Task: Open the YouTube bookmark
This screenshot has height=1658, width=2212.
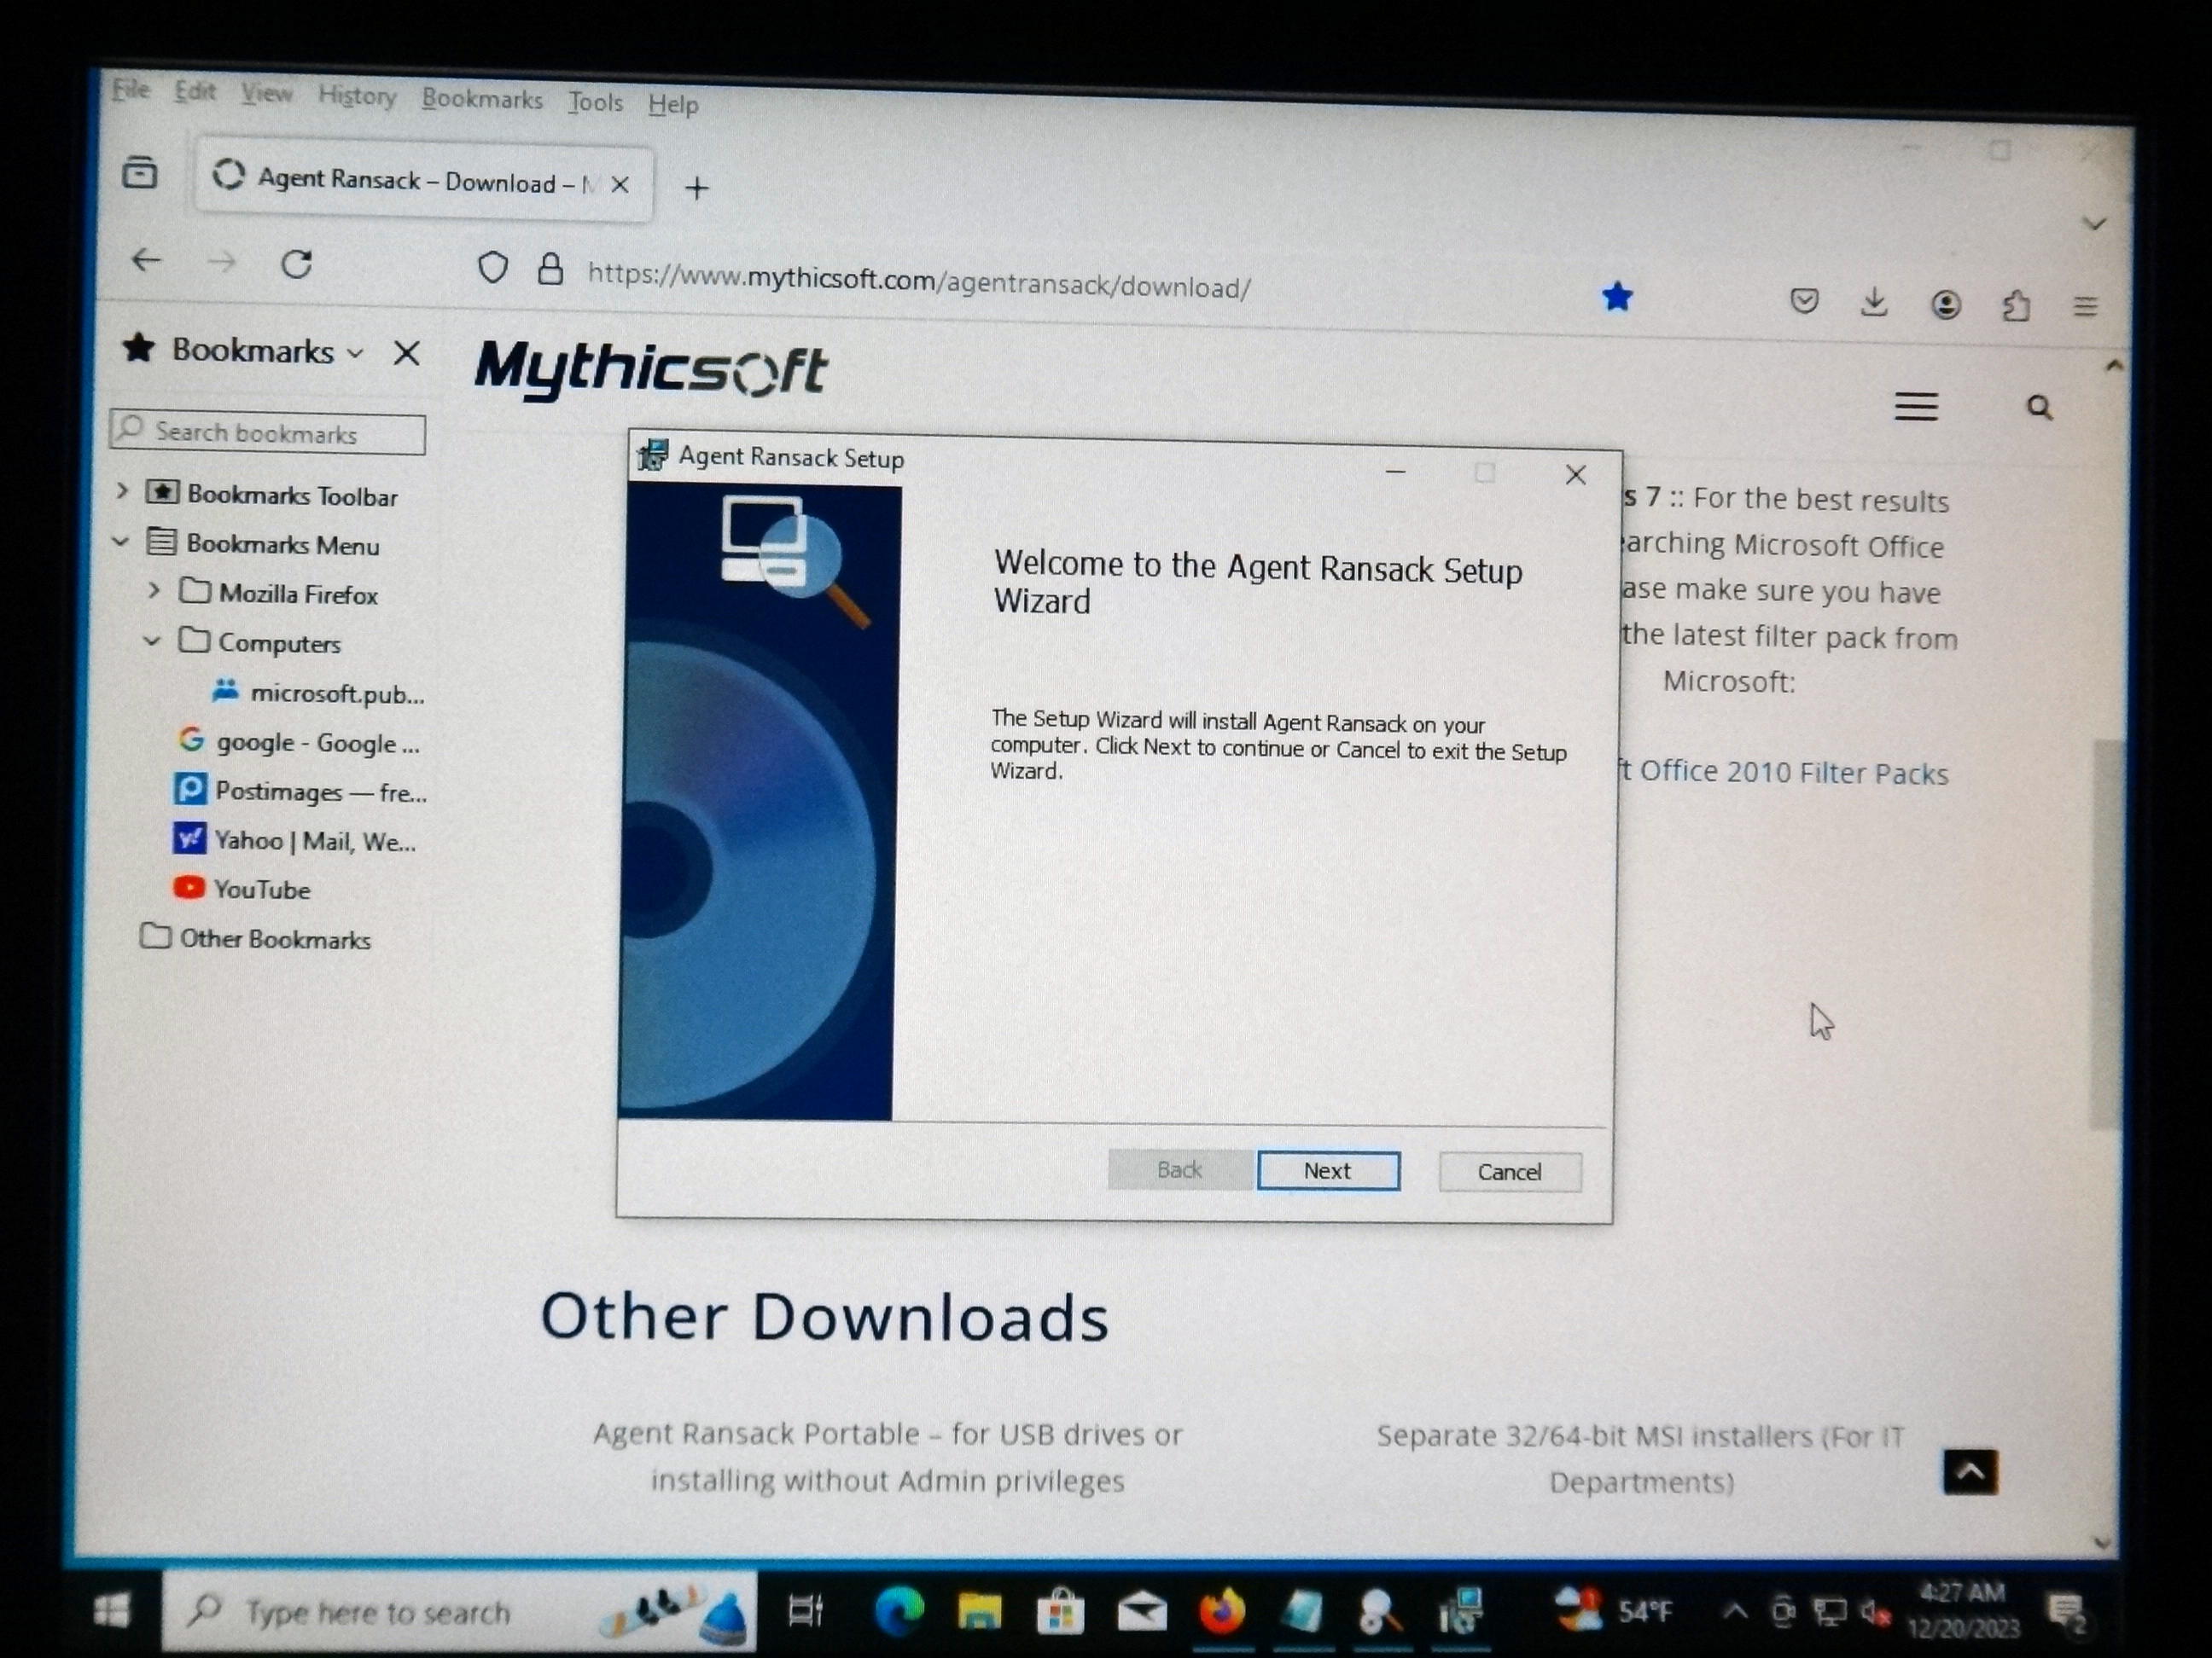Action: click(241, 889)
